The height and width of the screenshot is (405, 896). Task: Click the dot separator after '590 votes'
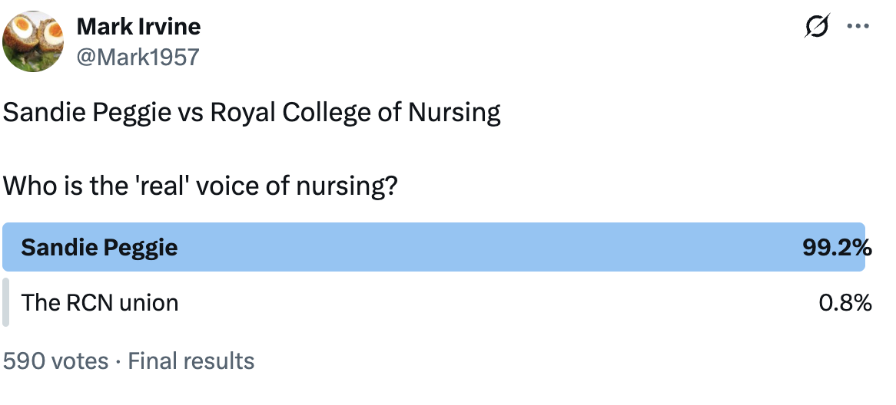[x=118, y=361]
